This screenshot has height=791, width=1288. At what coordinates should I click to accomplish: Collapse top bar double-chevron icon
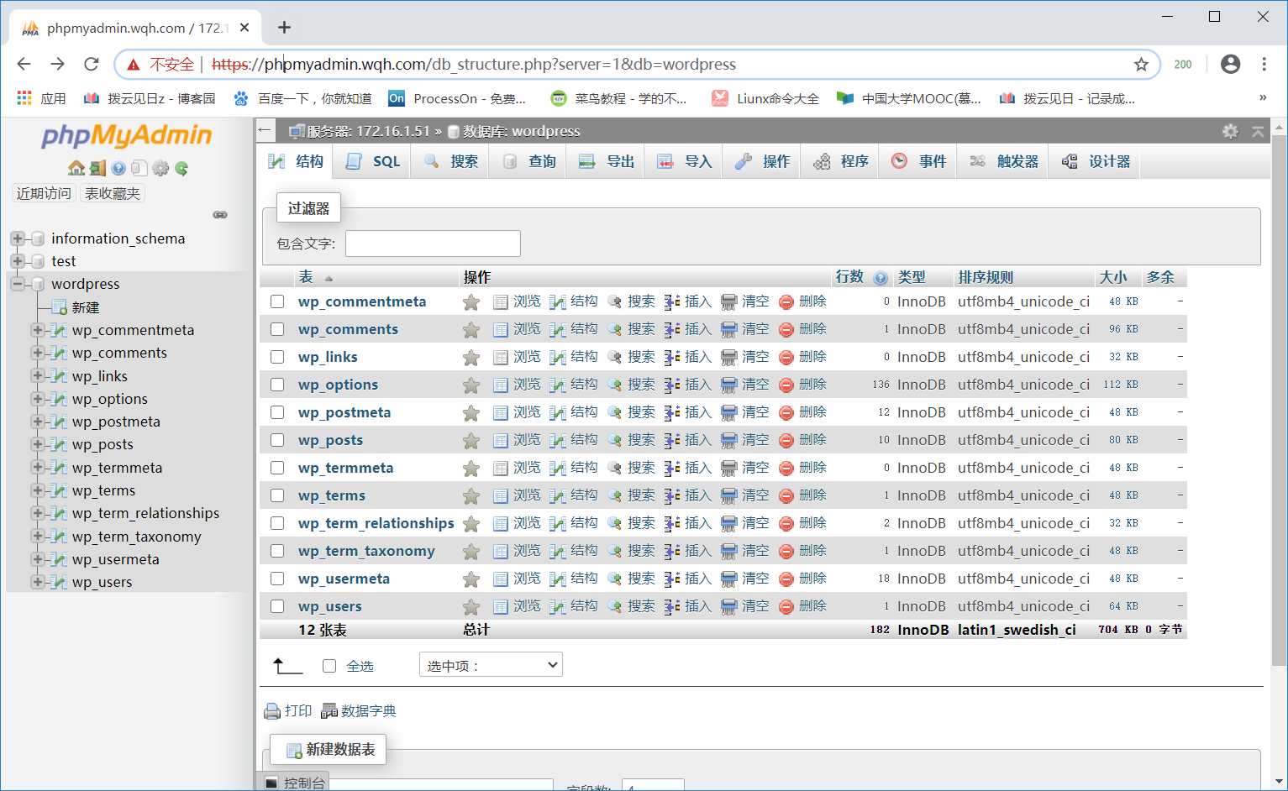(1258, 131)
